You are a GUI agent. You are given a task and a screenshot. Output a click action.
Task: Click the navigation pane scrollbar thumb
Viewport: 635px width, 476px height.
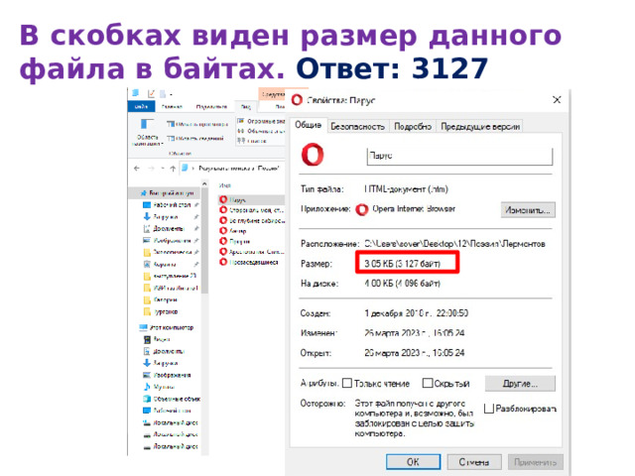[204, 241]
